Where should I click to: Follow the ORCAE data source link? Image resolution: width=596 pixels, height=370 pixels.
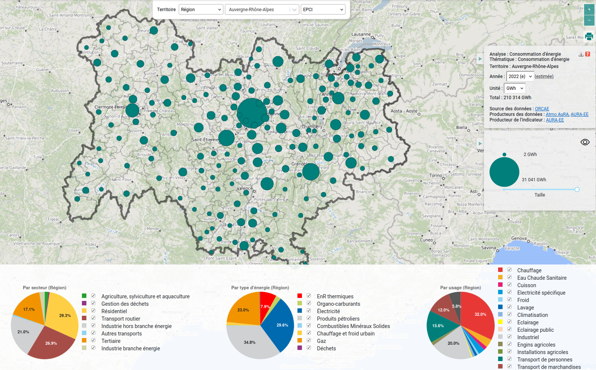point(542,109)
